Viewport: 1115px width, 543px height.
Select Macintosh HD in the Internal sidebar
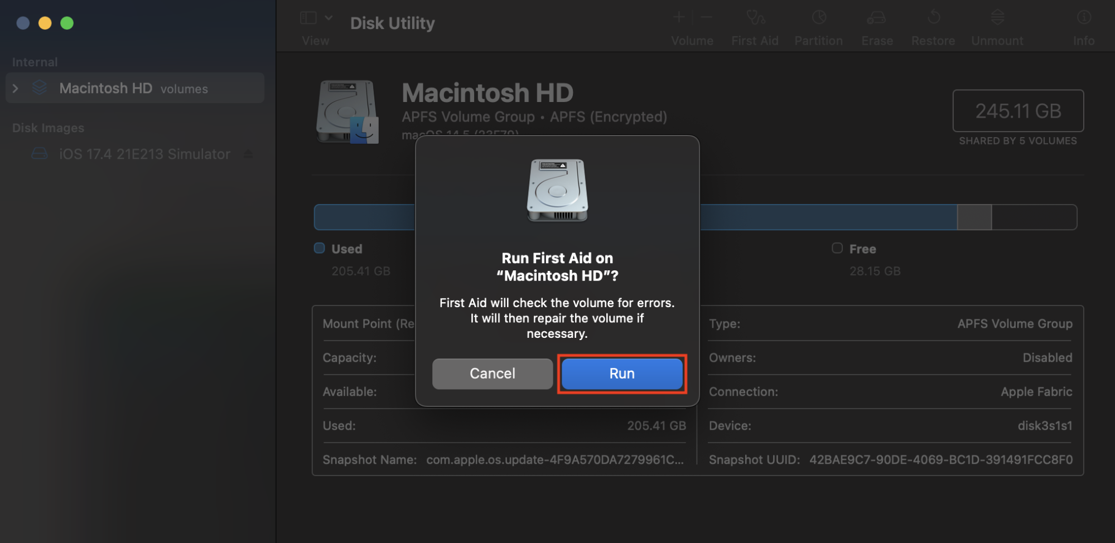pyautogui.click(x=106, y=88)
